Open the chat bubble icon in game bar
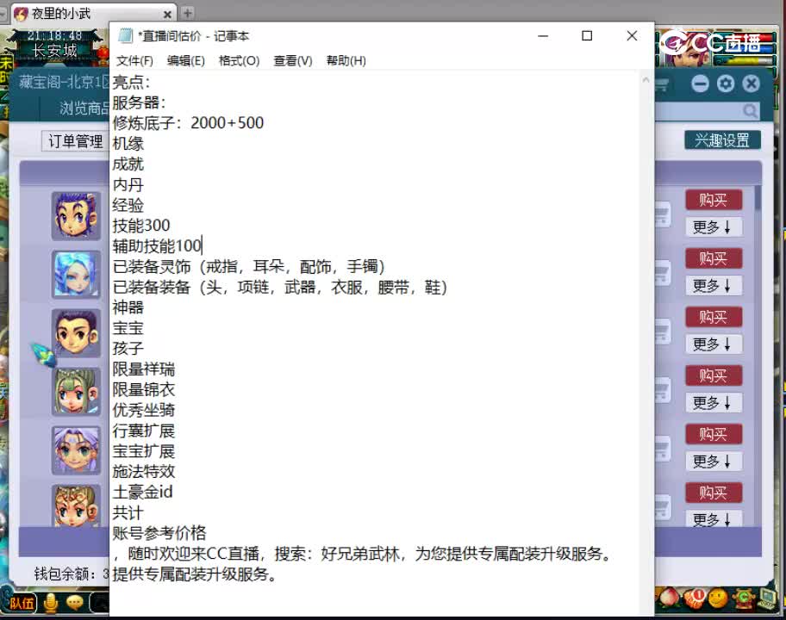 tap(75, 603)
